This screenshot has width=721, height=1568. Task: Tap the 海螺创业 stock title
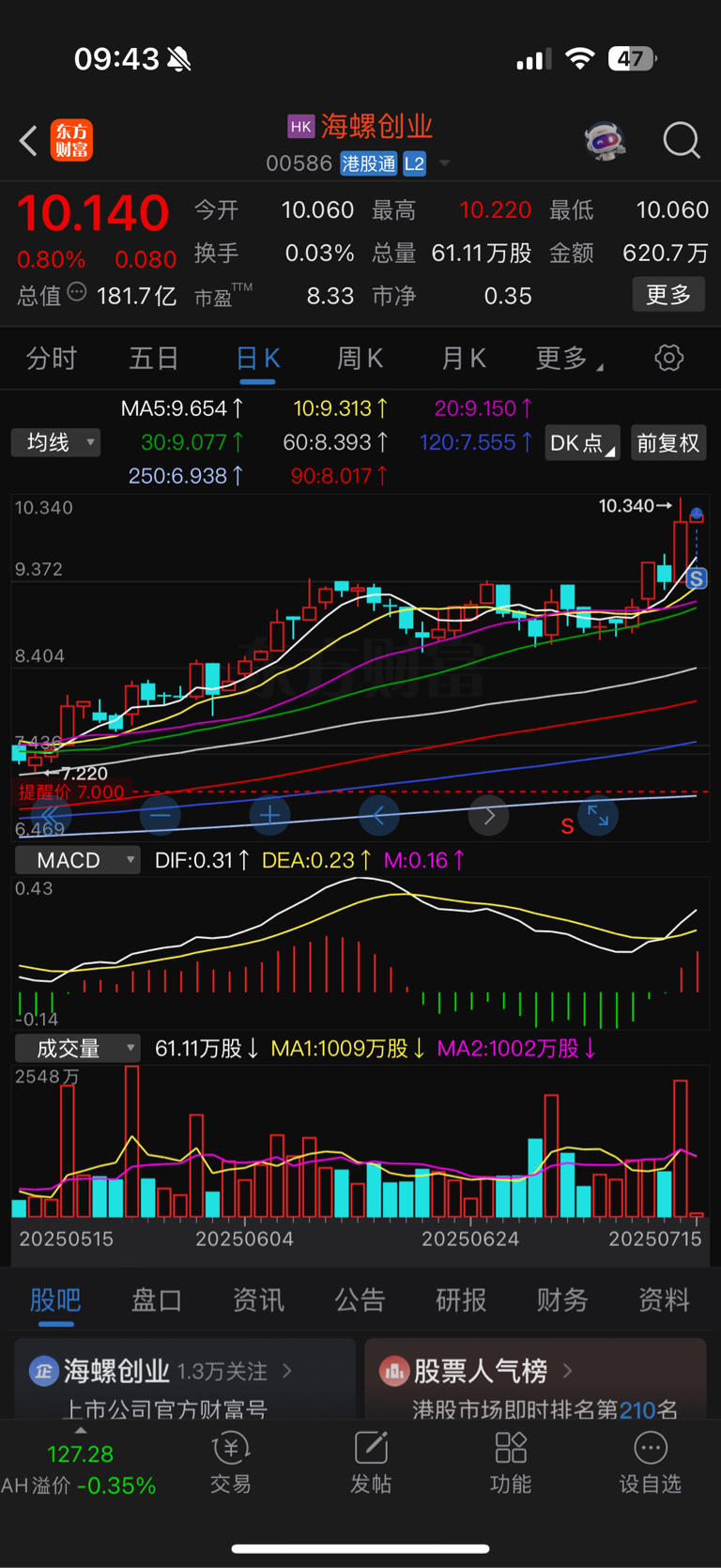pos(376,127)
